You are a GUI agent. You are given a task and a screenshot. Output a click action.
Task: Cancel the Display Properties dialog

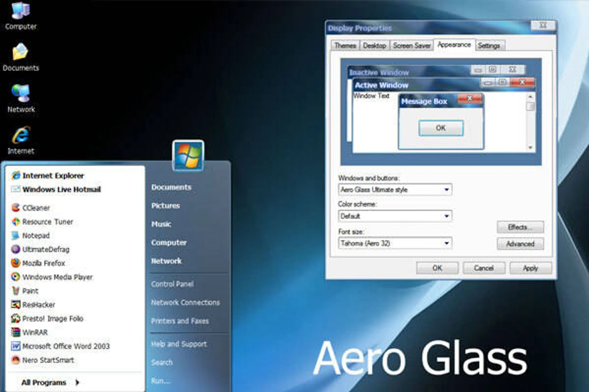pyautogui.click(x=484, y=268)
